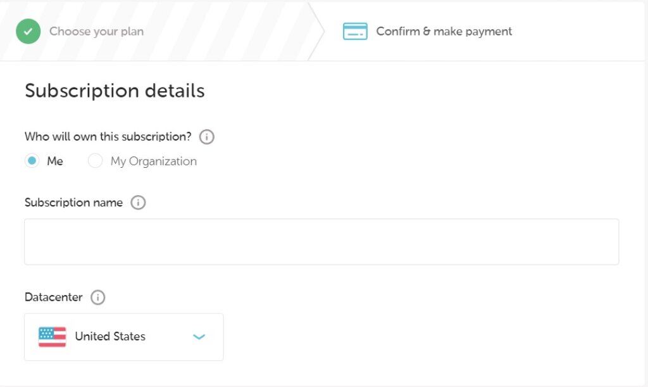Click the green checkmark step icon

pos(28,32)
